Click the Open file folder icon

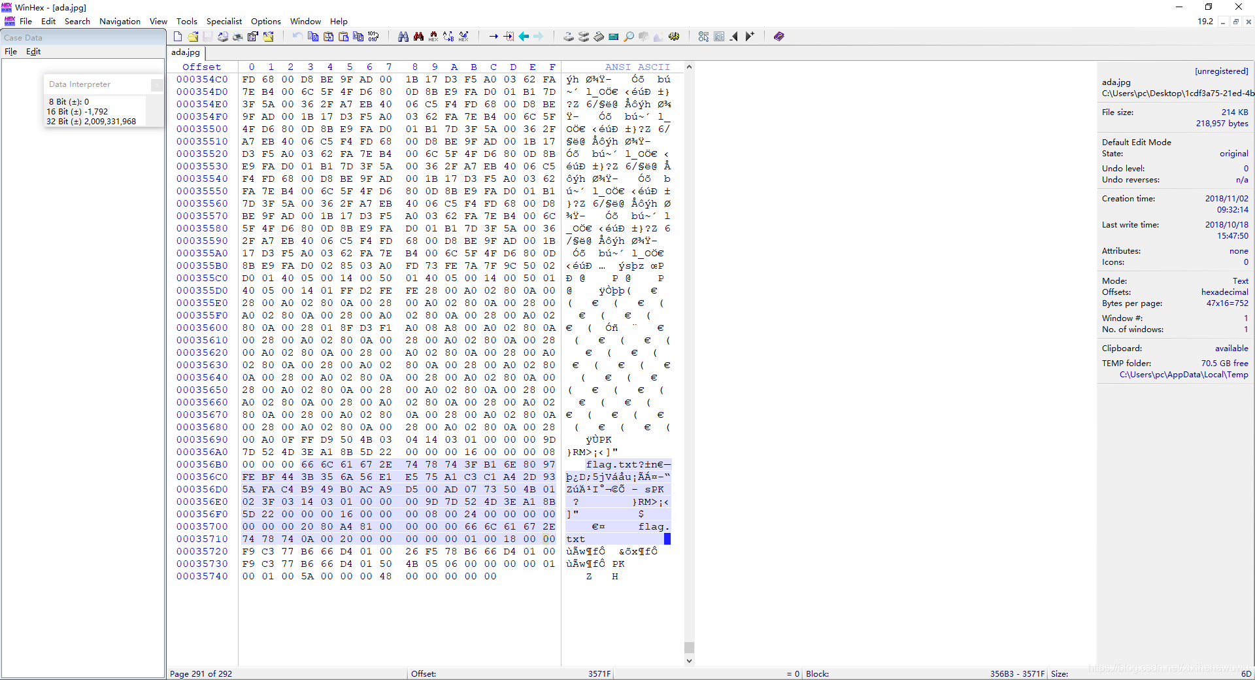point(193,37)
